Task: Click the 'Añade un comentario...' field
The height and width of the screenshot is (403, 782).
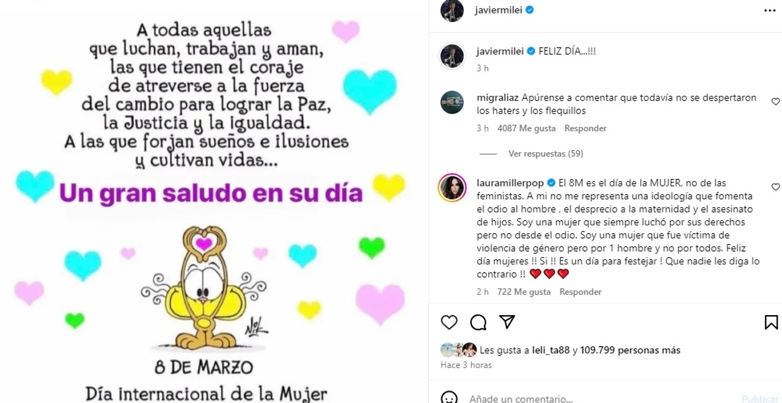Action: 599,399
